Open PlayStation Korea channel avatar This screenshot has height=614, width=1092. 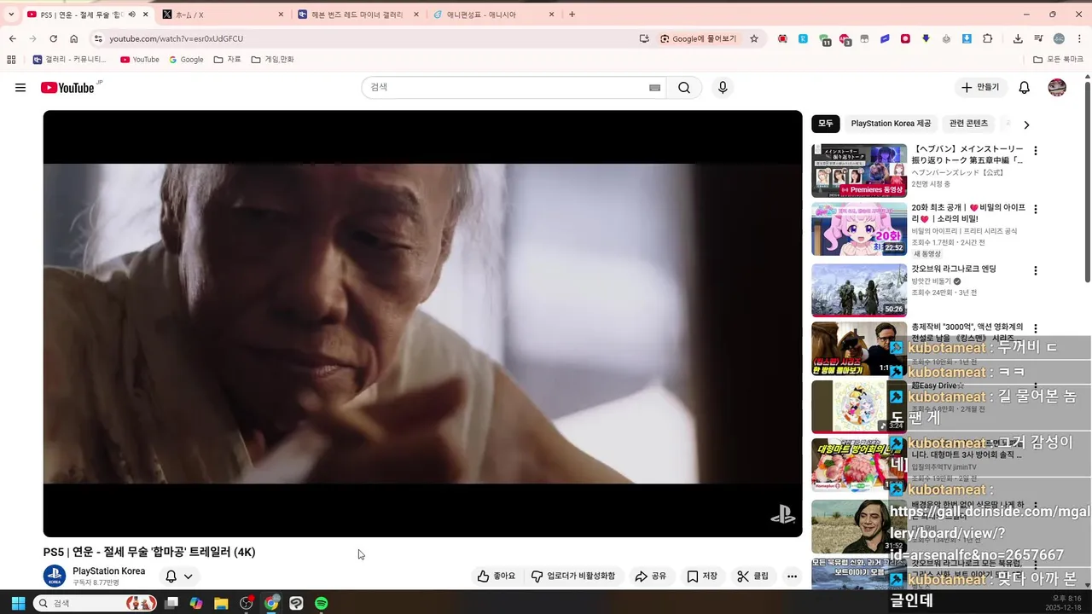click(55, 576)
